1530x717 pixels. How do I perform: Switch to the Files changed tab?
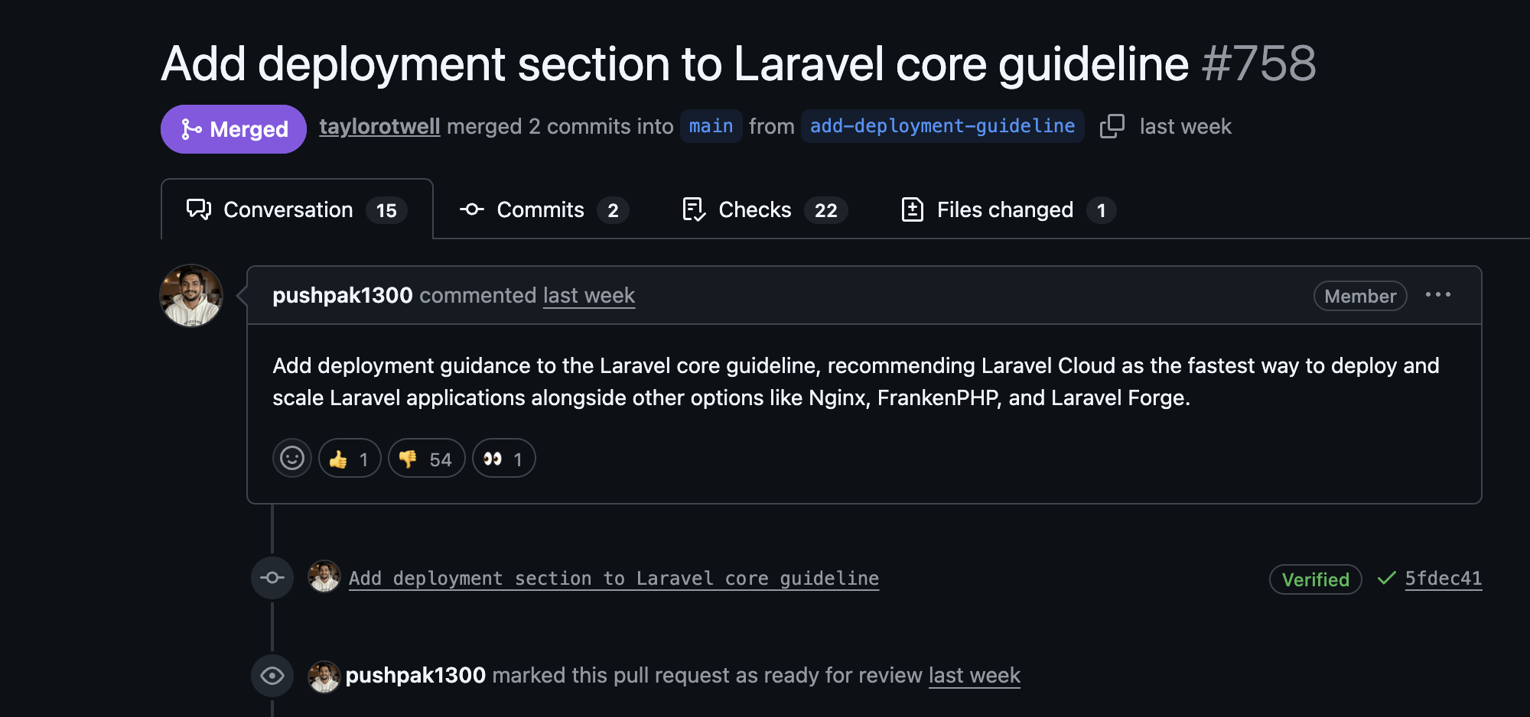(1004, 209)
